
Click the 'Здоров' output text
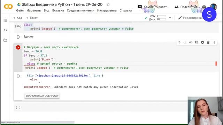(29, 36)
